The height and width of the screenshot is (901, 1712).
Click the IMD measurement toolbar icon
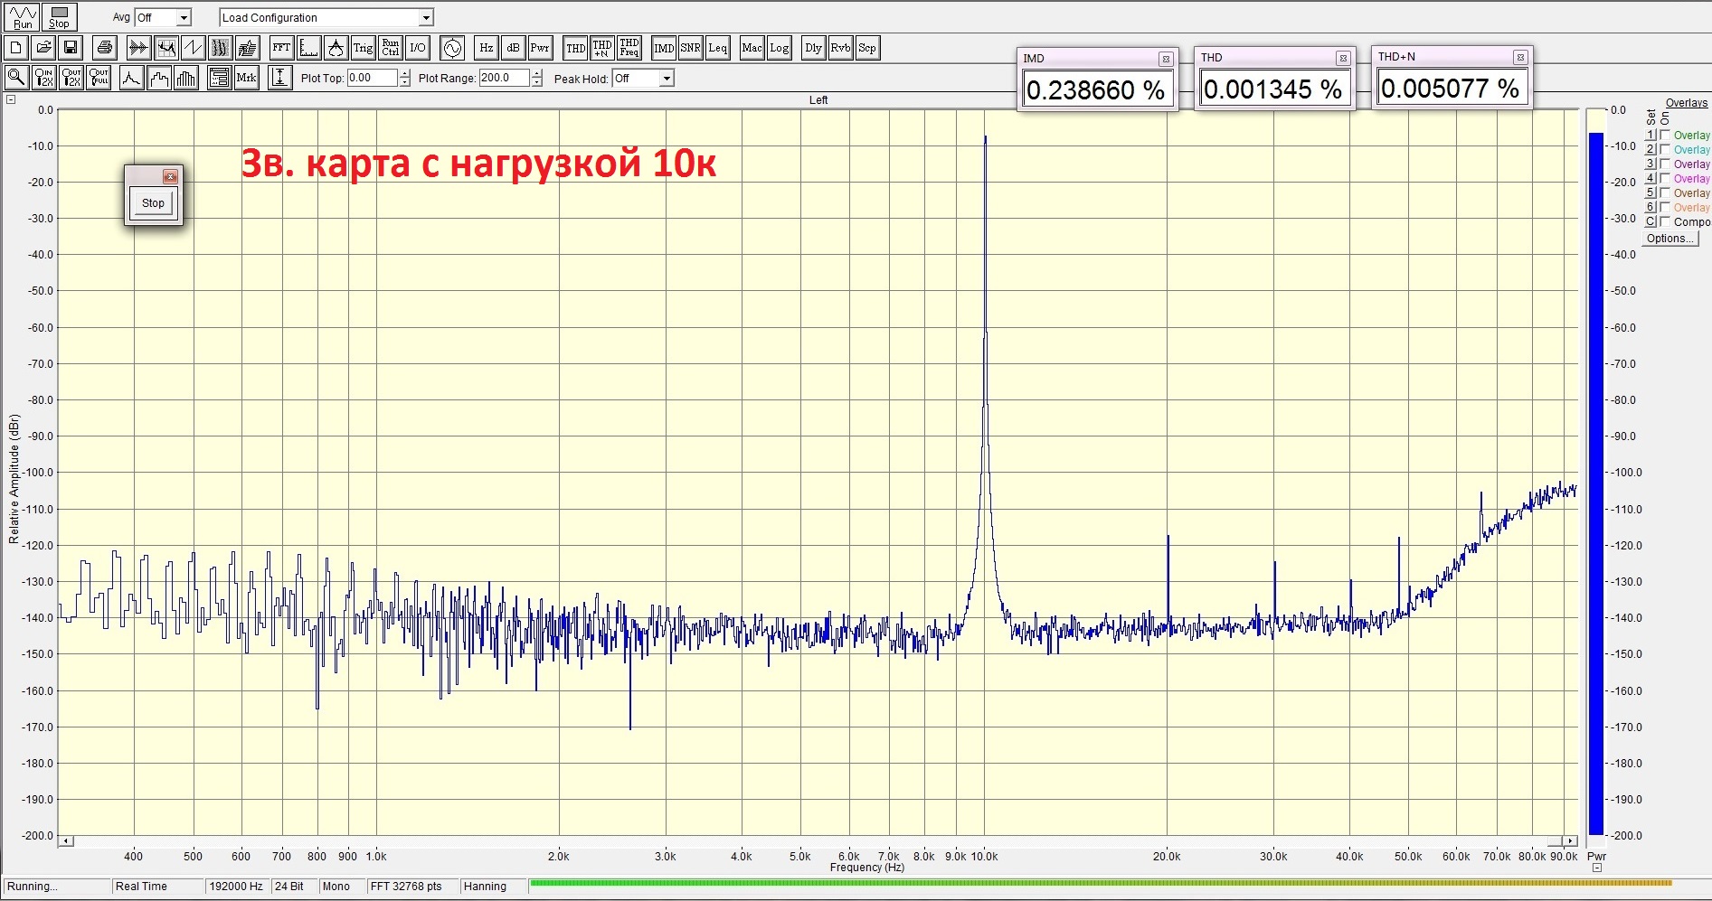click(x=664, y=48)
